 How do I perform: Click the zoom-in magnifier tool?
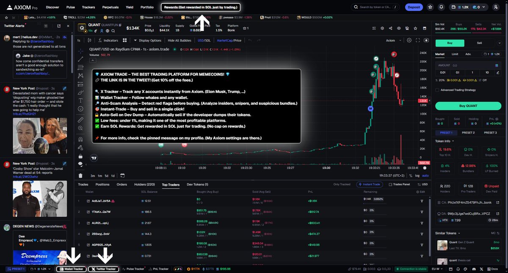[81, 128]
